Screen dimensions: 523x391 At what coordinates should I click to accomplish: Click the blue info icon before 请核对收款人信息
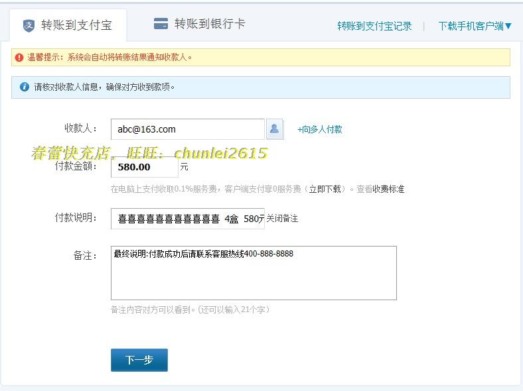[x=25, y=87]
